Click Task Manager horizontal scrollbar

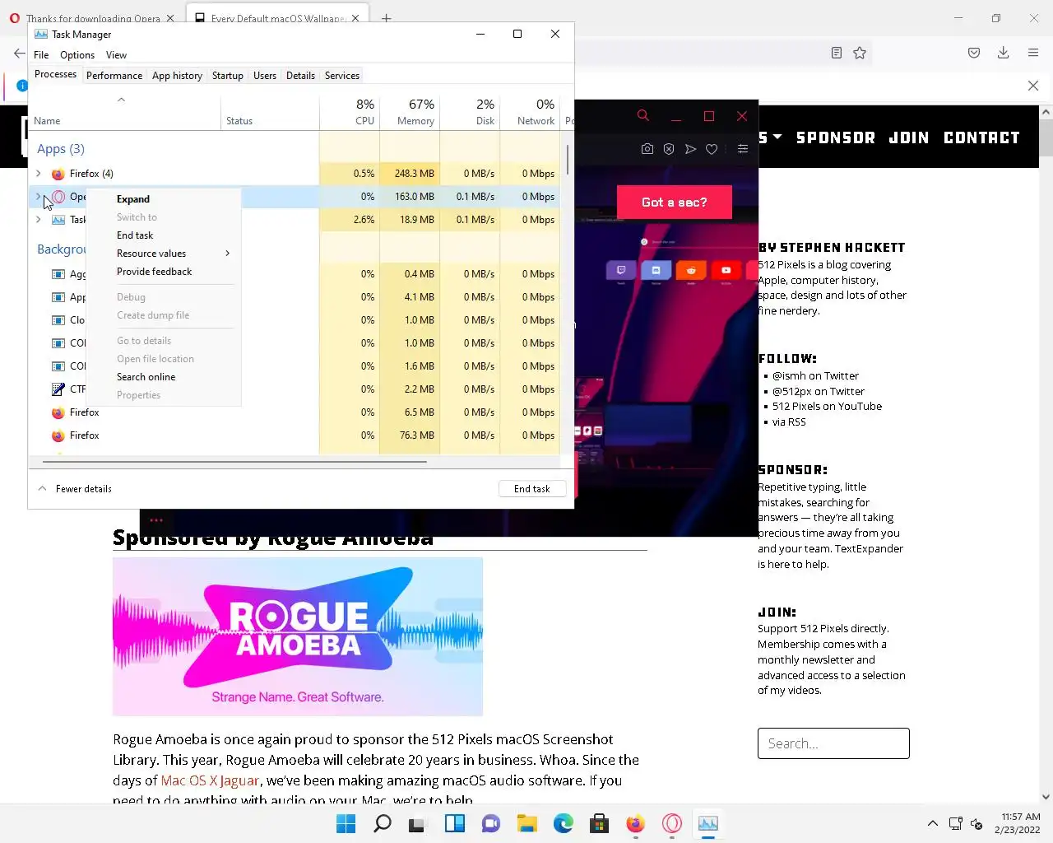234,462
